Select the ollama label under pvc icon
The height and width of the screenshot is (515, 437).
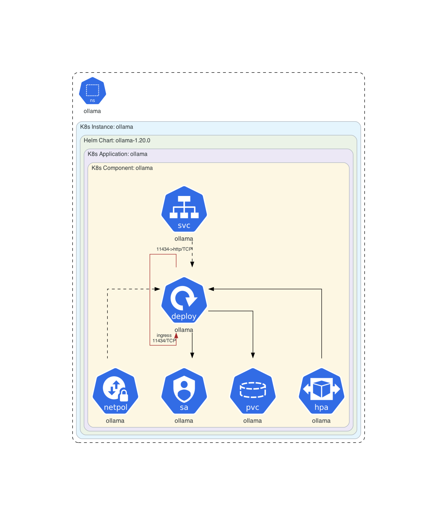point(253,421)
